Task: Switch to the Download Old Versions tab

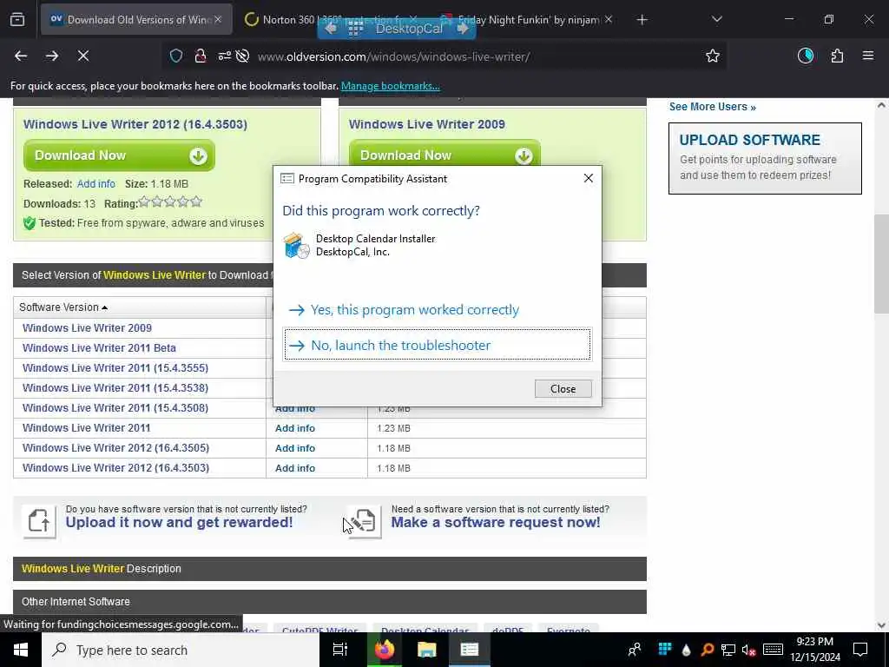Action: pyautogui.click(x=136, y=20)
